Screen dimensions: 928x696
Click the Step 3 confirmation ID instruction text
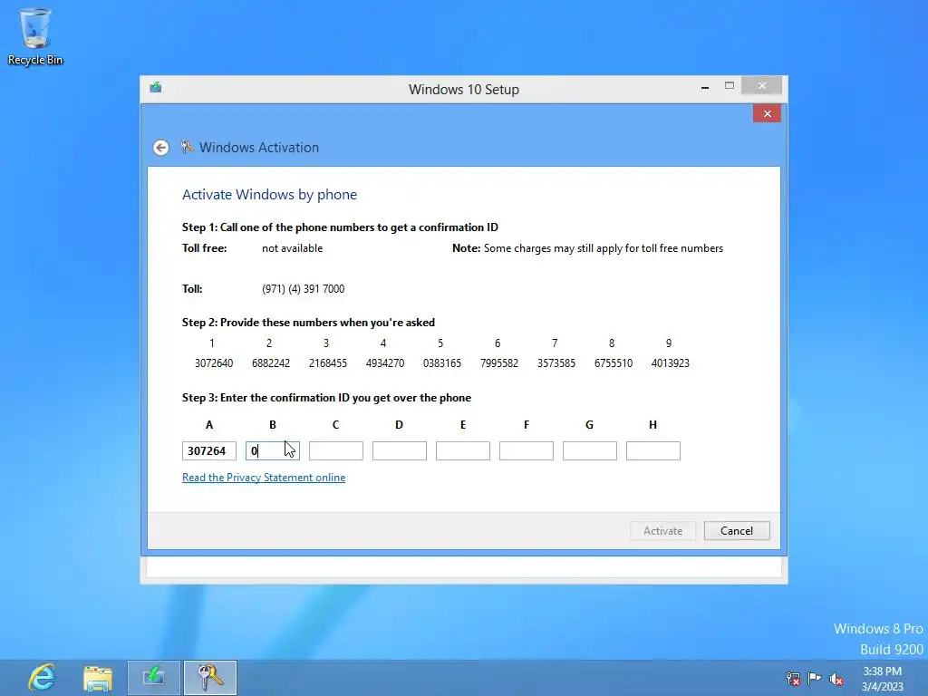pyautogui.click(x=326, y=398)
